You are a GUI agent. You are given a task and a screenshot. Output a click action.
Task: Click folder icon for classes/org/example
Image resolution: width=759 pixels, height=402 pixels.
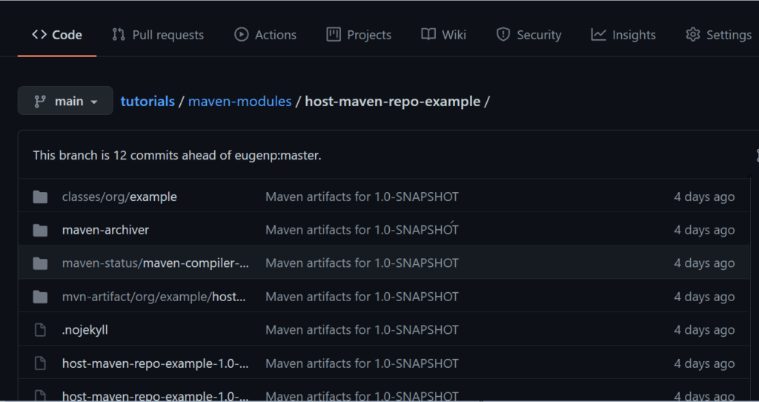pos(40,197)
